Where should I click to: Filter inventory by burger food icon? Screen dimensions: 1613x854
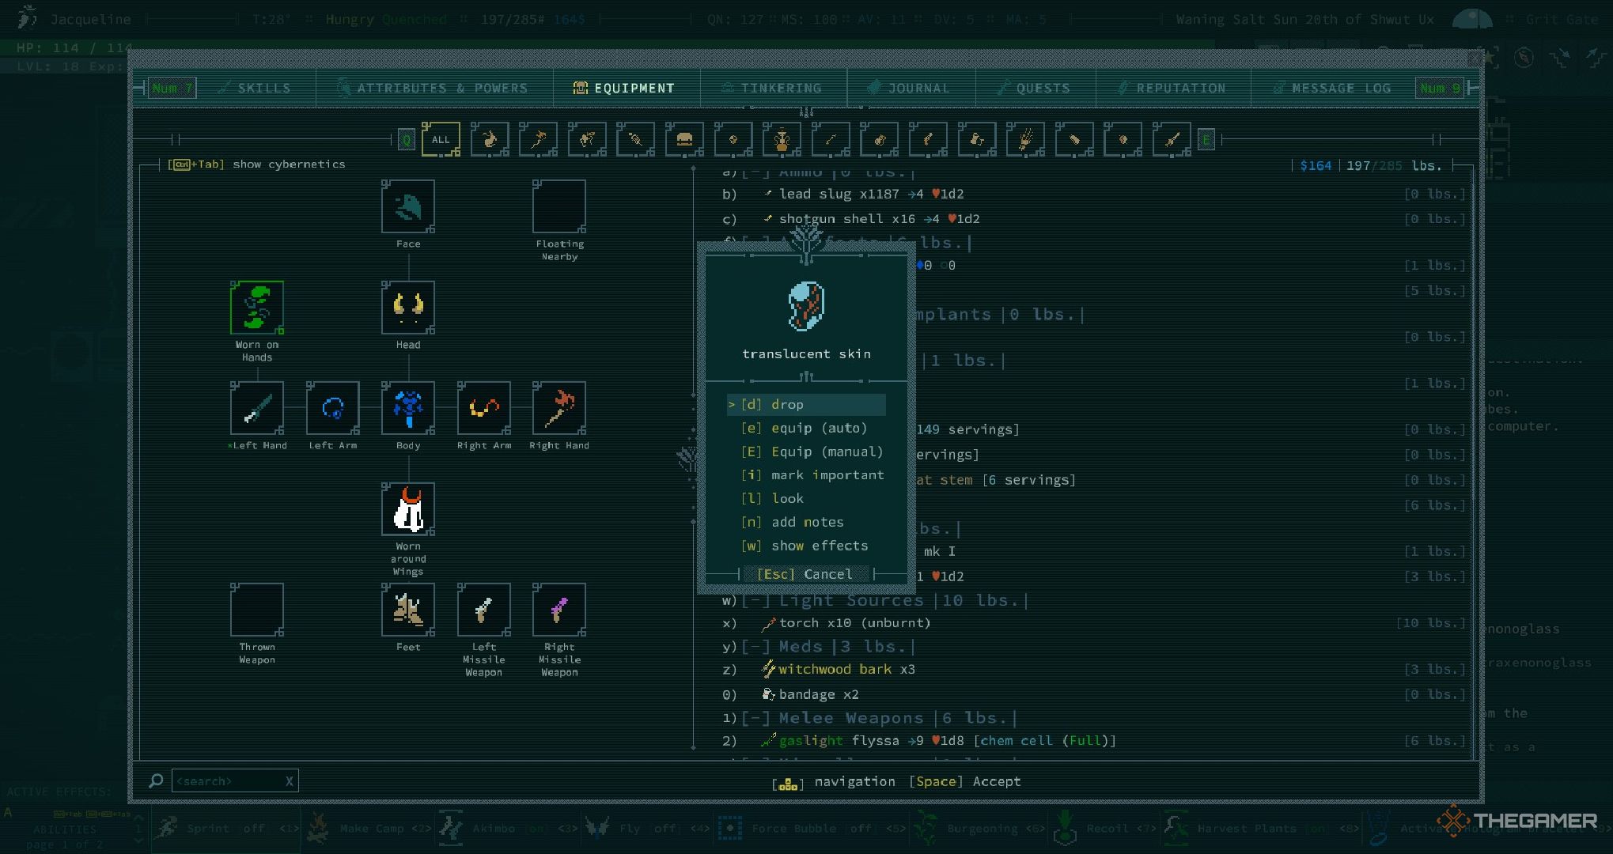pos(684,139)
